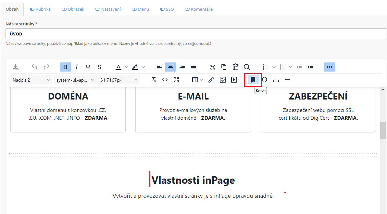Image resolution: width=387 pixels, height=214 pixels.
Task: Open source code view icon
Action: coord(165,80)
